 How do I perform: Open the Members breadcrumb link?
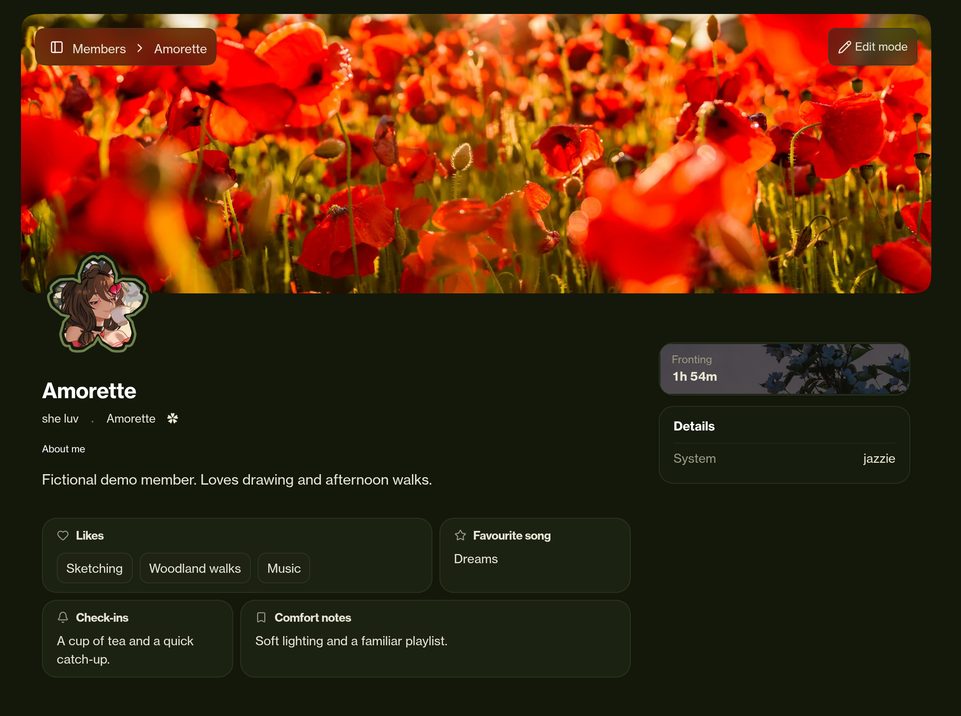click(99, 48)
